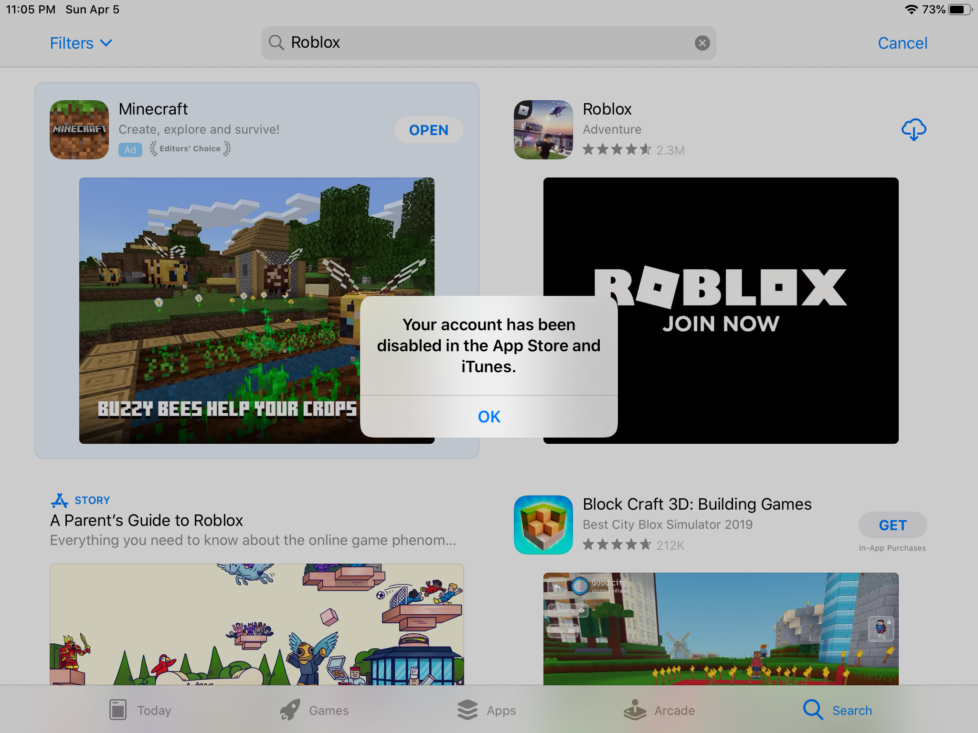The image size is (978, 733).
Task: Tap the Roblox app icon
Action: click(543, 130)
